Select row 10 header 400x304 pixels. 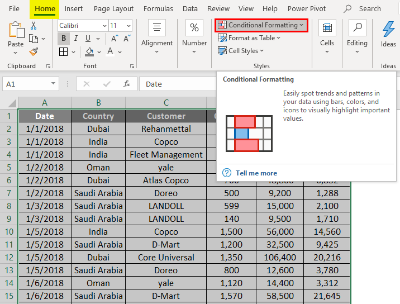(x=9, y=232)
